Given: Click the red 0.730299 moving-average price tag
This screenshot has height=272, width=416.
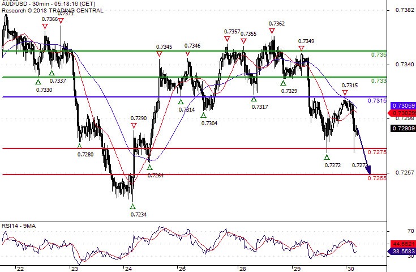Looking at the screenshot, I should click(402, 113).
